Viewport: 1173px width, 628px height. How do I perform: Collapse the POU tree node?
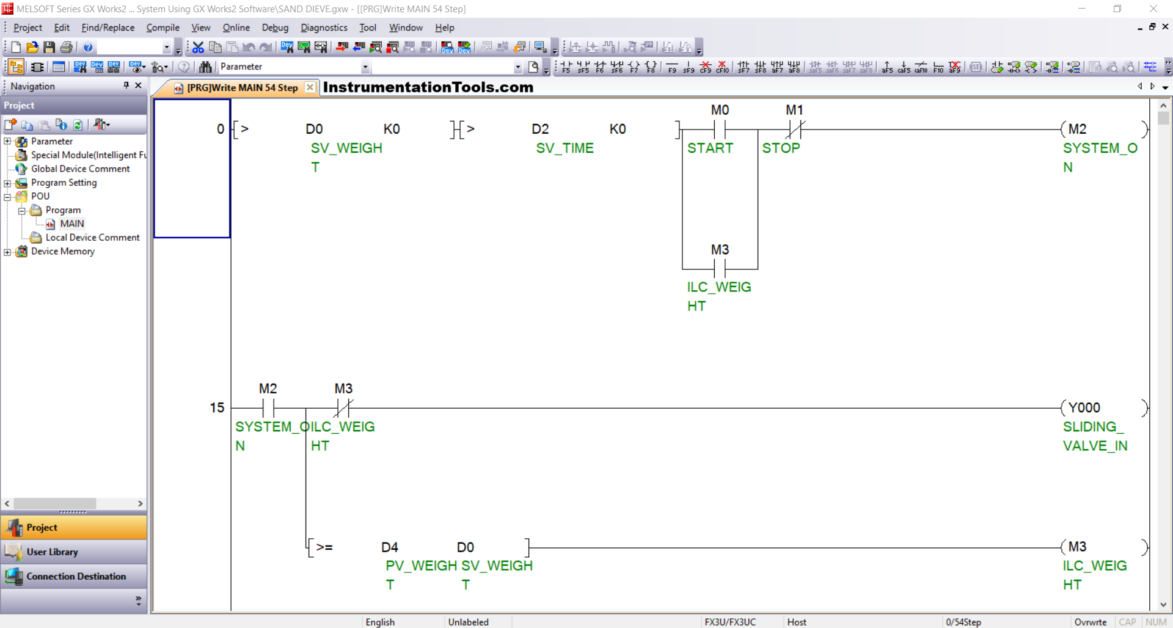pos(7,197)
